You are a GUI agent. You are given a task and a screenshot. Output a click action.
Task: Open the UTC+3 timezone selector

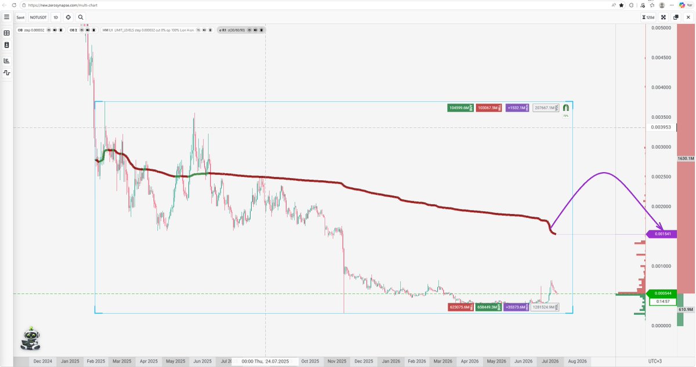click(x=654, y=361)
